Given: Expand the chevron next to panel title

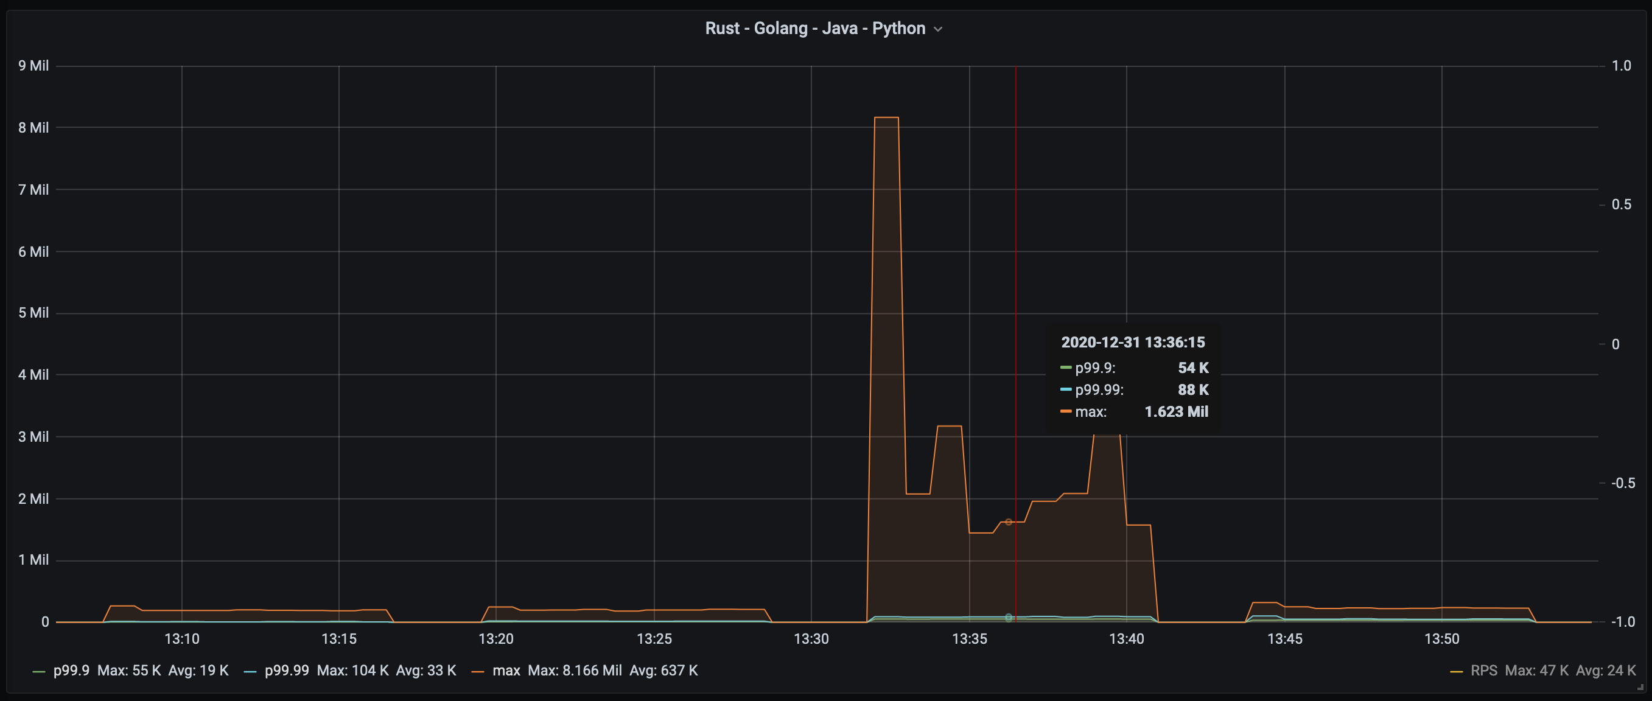Looking at the screenshot, I should (937, 29).
